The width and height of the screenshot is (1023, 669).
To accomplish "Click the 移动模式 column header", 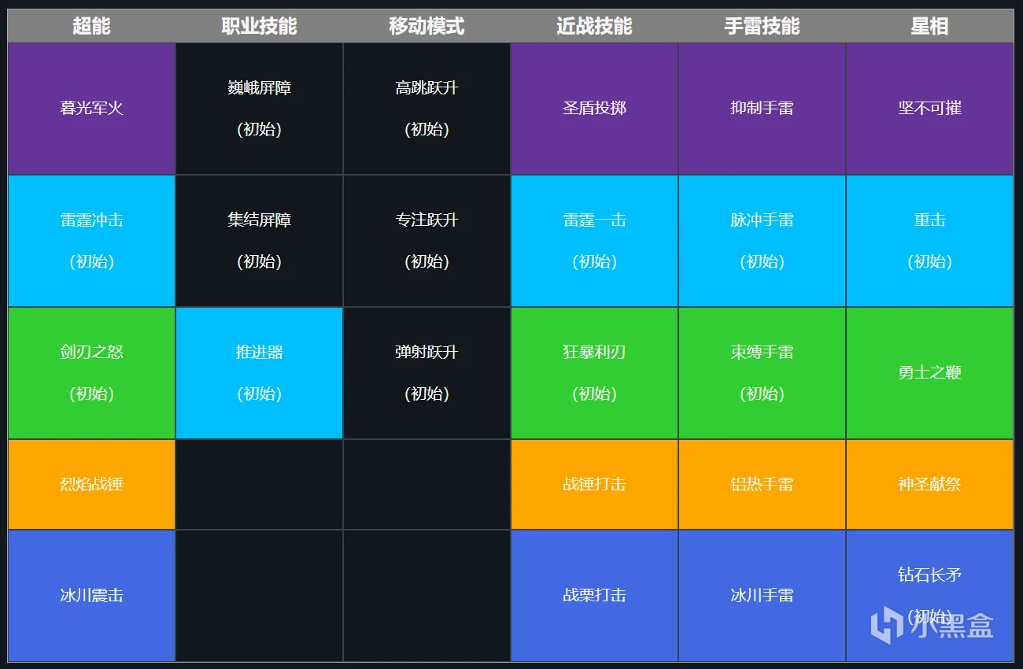I will 427,26.
